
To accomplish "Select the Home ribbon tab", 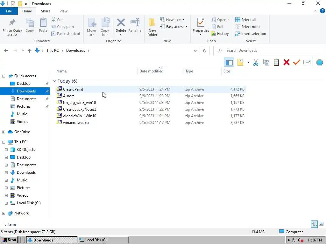I will pos(27,11).
